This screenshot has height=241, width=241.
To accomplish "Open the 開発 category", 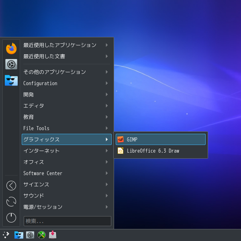I will [x=67, y=94].
